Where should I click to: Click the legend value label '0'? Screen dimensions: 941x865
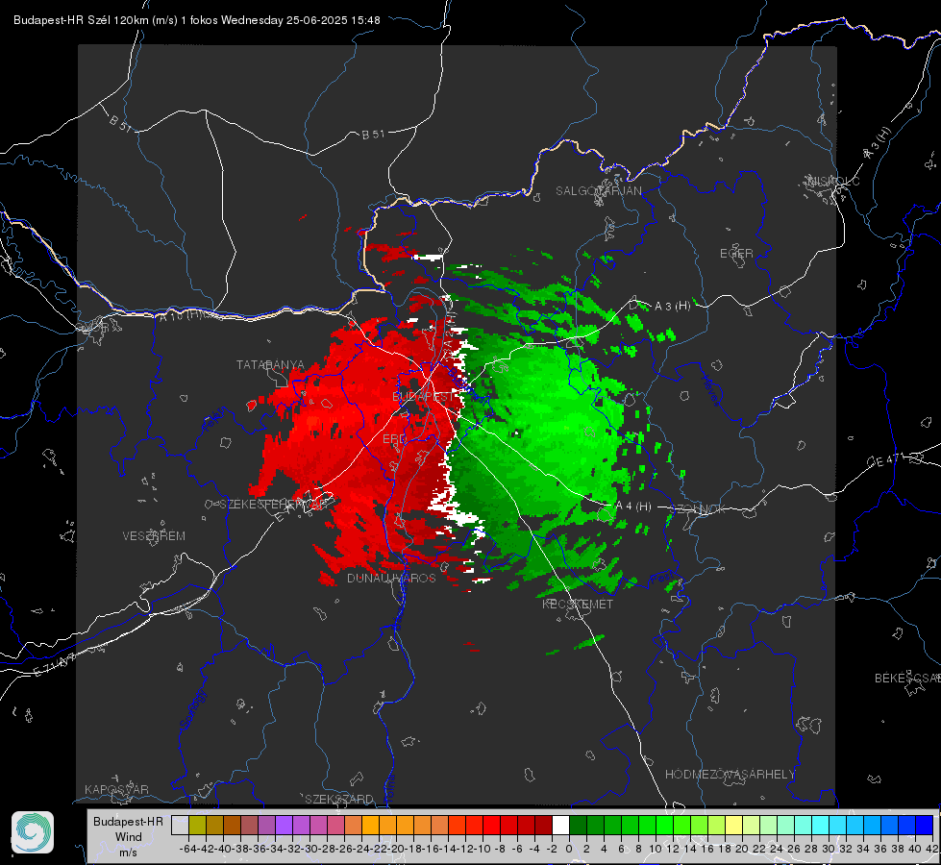pyautogui.click(x=569, y=849)
